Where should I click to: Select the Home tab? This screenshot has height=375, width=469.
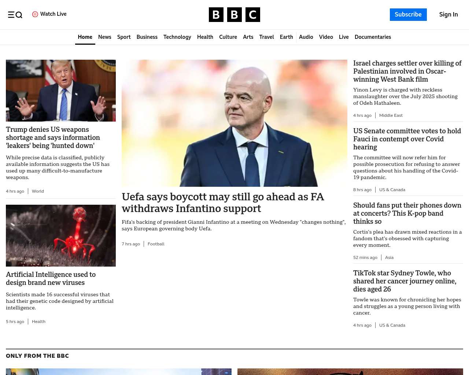tap(85, 37)
